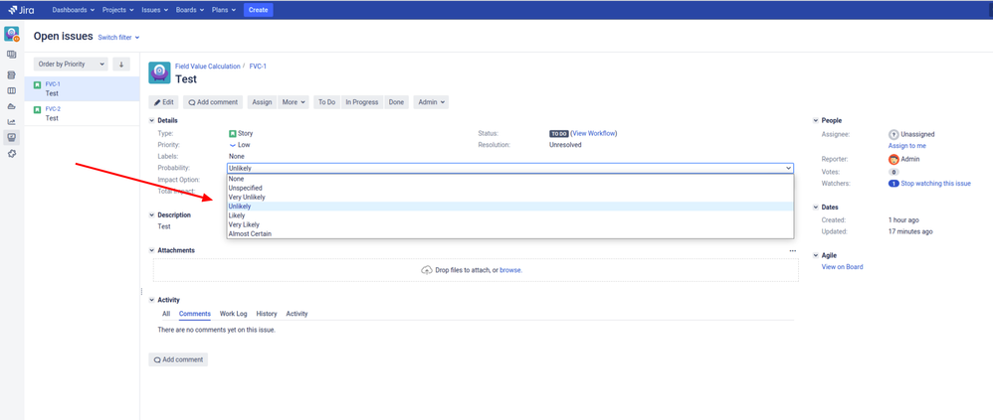Click Stop watching this issue
Image resolution: width=993 pixels, height=420 pixels.
point(935,184)
